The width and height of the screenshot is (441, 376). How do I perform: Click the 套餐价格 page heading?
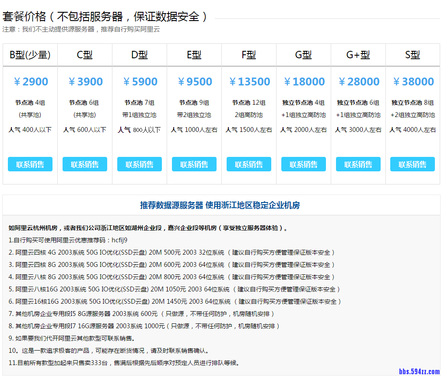[105, 17]
